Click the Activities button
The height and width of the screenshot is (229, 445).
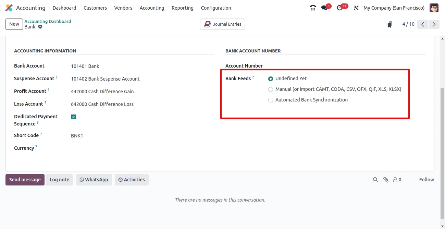tap(132, 180)
